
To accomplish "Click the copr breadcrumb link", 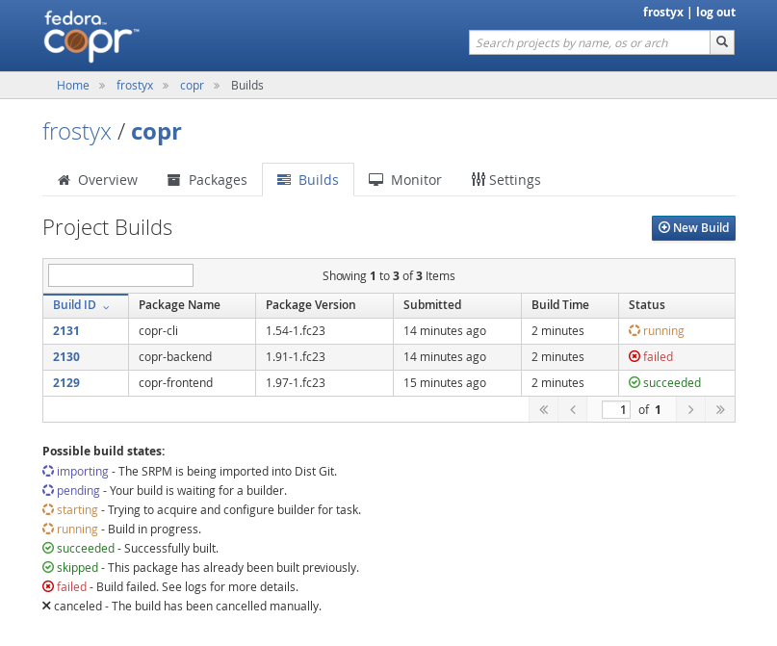I will tap(192, 85).
